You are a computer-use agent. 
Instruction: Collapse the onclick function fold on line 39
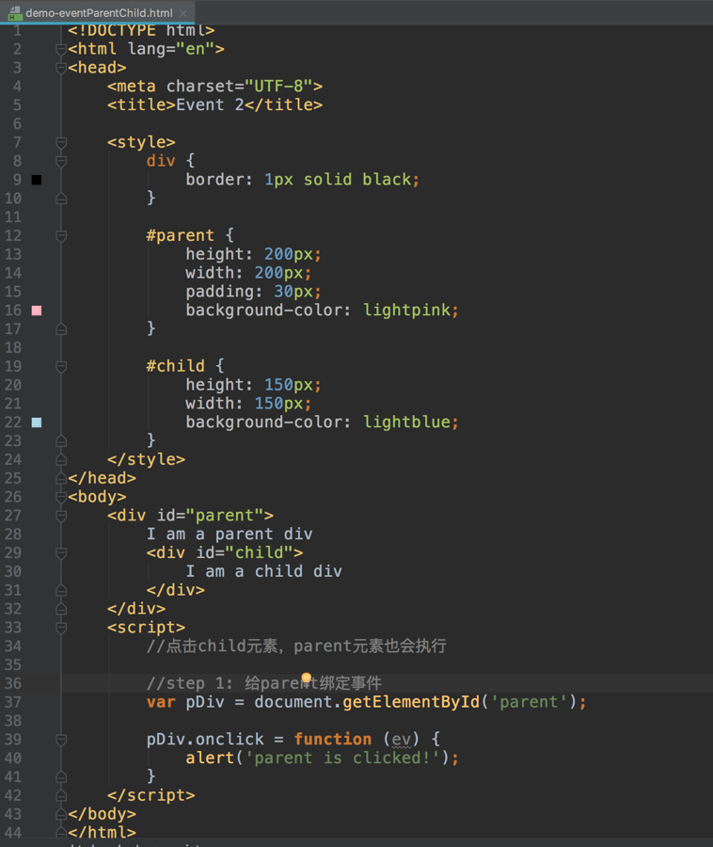61,740
